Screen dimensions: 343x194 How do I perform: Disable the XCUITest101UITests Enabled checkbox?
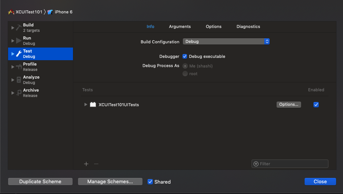coord(316,105)
